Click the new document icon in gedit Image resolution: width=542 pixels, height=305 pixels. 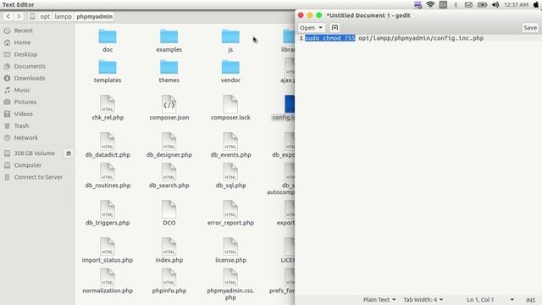tap(335, 28)
